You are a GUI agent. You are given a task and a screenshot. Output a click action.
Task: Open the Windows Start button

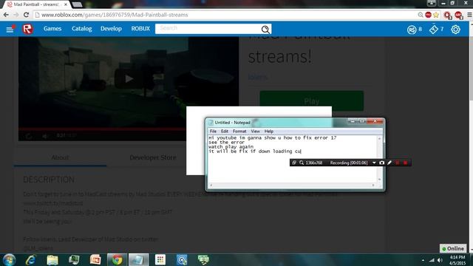pos(9,259)
